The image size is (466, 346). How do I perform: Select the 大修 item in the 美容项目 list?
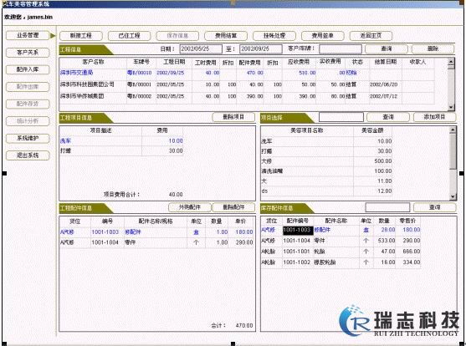click(326, 161)
